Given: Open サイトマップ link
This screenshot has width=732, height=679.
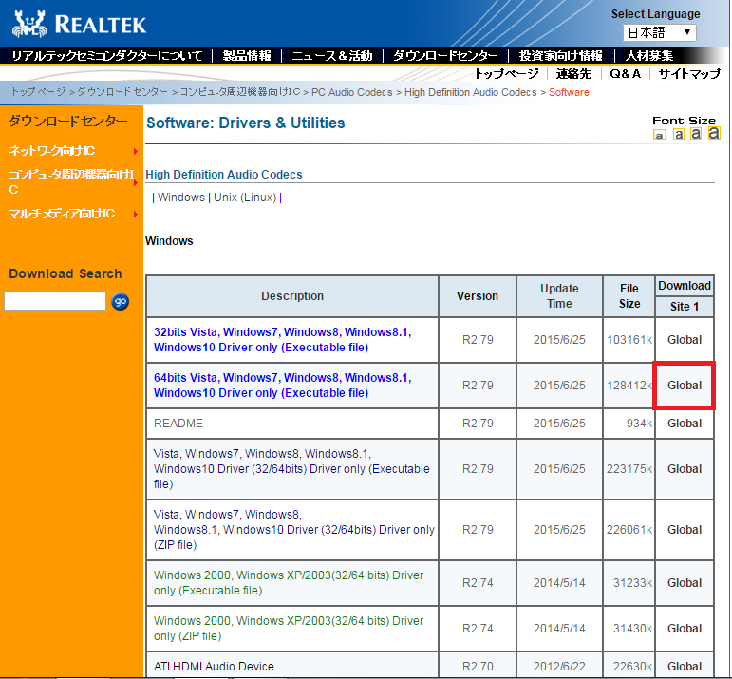Looking at the screenshot, I should [689, 74].
